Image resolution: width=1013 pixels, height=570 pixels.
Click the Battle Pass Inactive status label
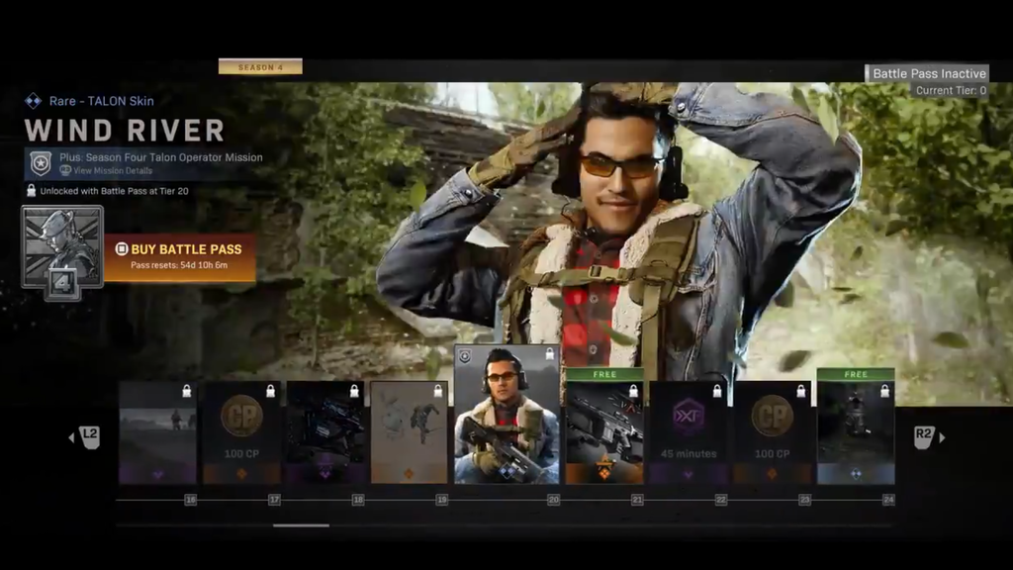point(928,73)
